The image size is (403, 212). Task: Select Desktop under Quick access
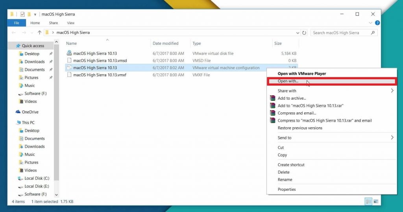click(32, 53)
